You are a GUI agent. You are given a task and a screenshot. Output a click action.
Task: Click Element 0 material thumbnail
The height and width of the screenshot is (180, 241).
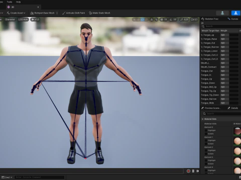pyautogui.click(x=237, y=131)
